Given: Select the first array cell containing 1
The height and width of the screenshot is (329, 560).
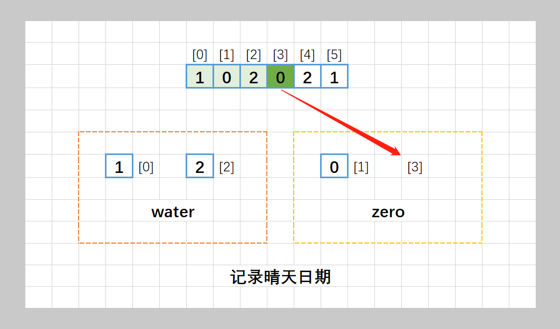Looking at the screenshot, I should click(x=199, y=77).
